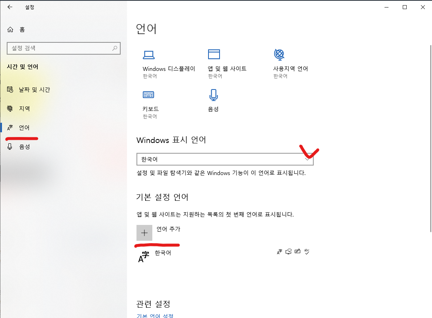432x318 pixels.
Task: Open 사용지역 언어 label
Action: (x=290, y=69)
